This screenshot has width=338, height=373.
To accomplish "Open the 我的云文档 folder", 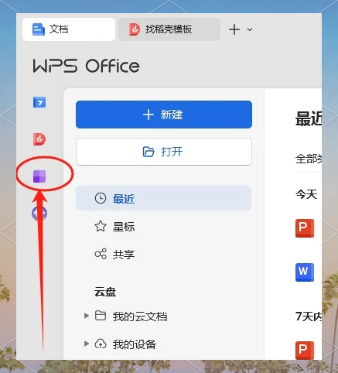I will (131, 317).
